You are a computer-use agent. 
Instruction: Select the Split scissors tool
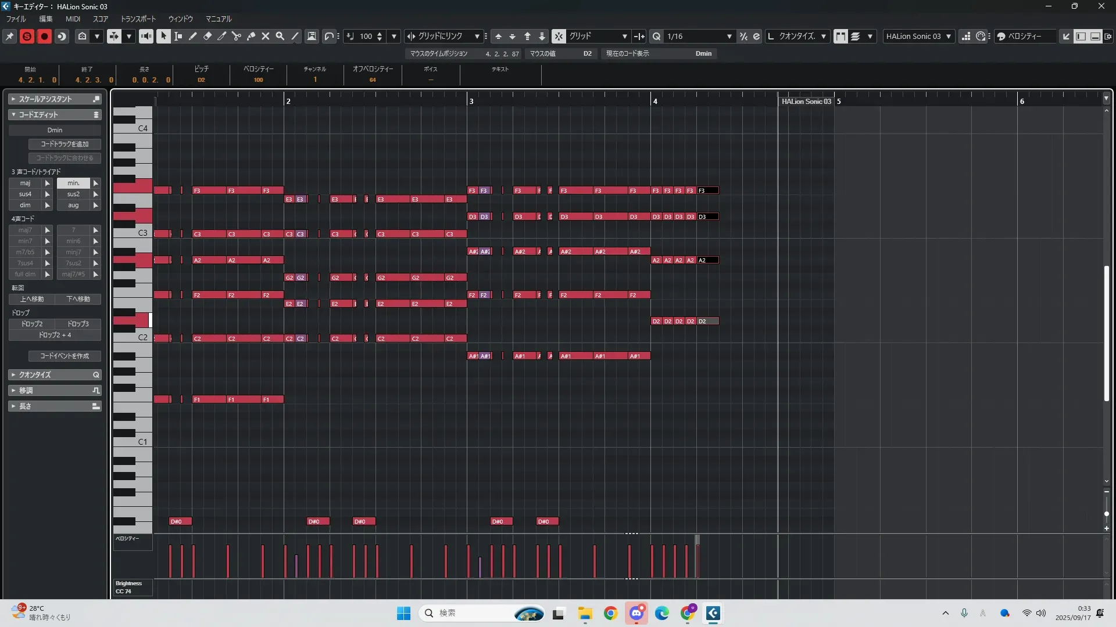pyautogui.click(x=237, y=36)
